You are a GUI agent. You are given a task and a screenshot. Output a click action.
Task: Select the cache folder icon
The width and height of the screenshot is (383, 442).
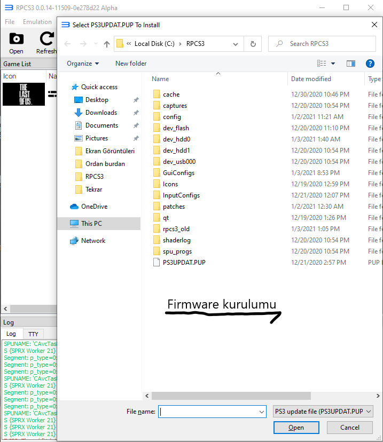click(157, 94)
